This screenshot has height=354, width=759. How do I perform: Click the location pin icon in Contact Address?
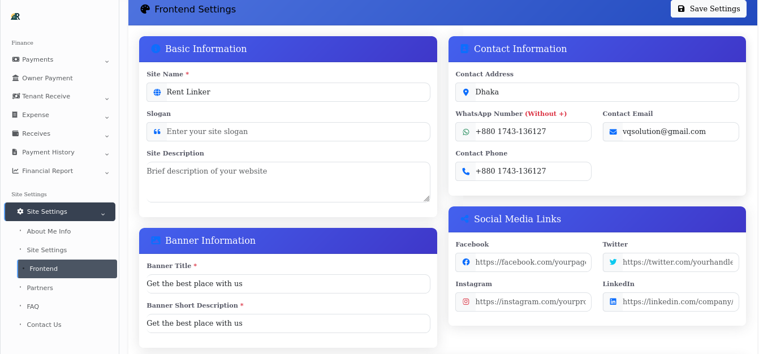(465, 92)
